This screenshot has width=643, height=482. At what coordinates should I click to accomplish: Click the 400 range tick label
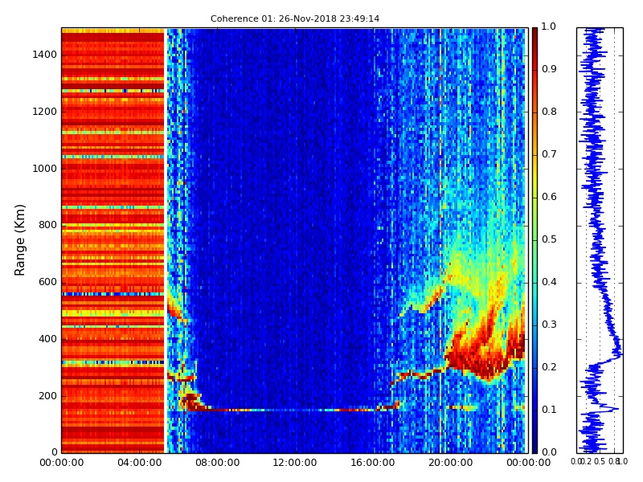47,339
